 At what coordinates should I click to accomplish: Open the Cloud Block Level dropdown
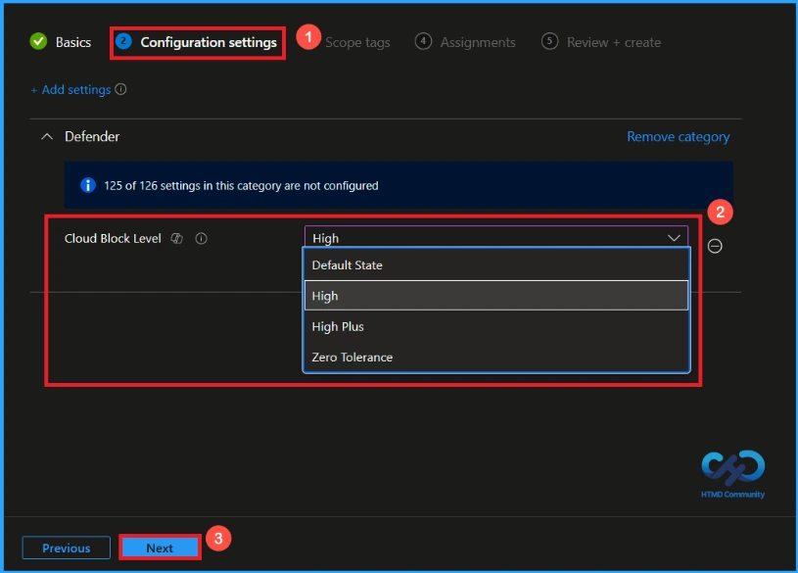673,237
